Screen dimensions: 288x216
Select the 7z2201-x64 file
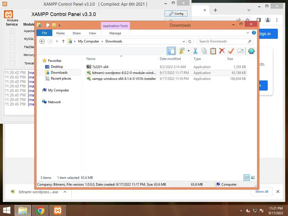166,67
